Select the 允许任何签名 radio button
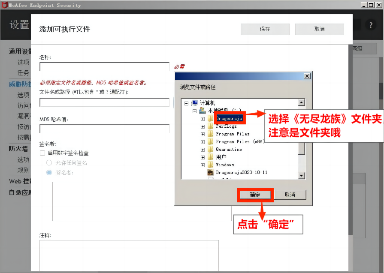Image resolution: width=384 pixels, height=273 pixels. coord(49,163)
